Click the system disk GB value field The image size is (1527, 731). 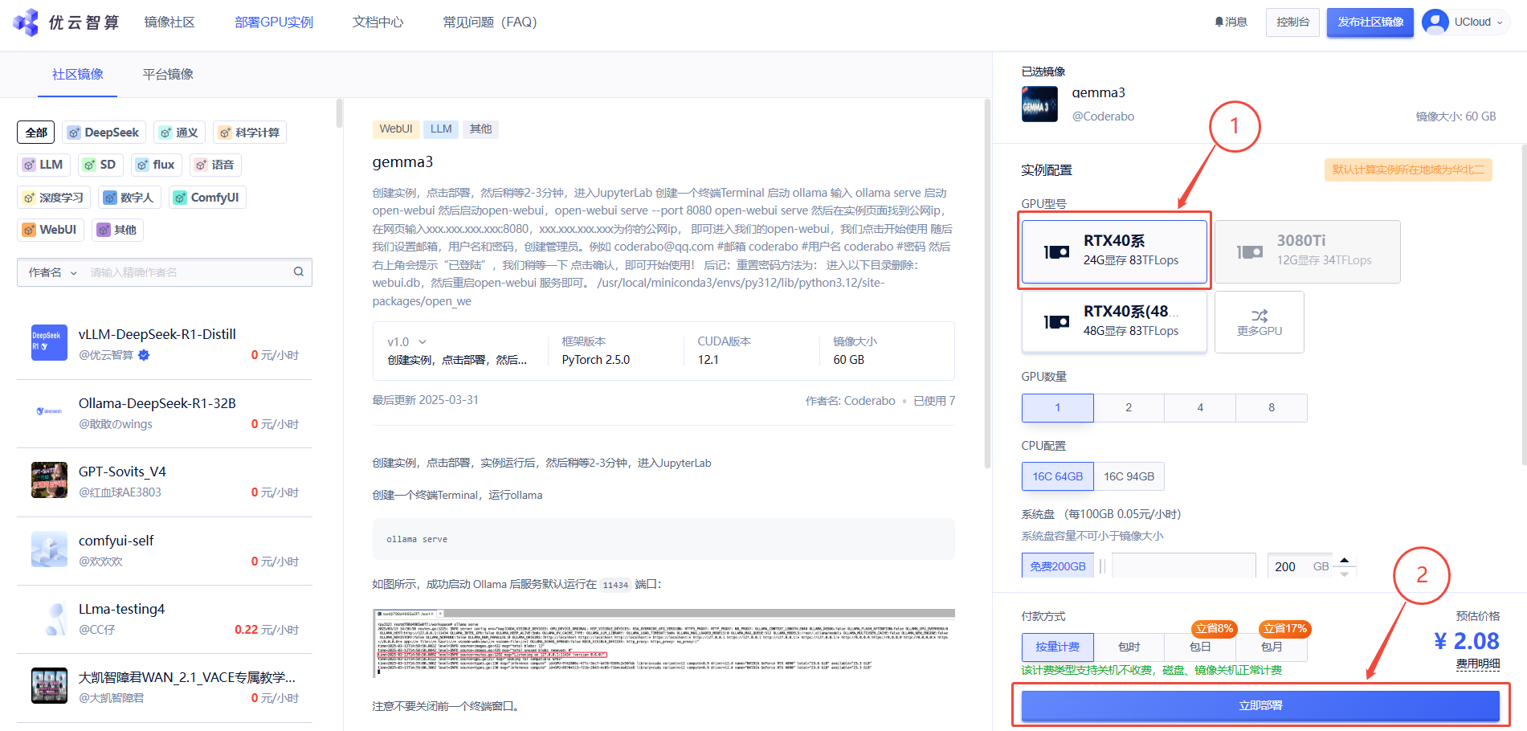click(x=1300, y=566)
